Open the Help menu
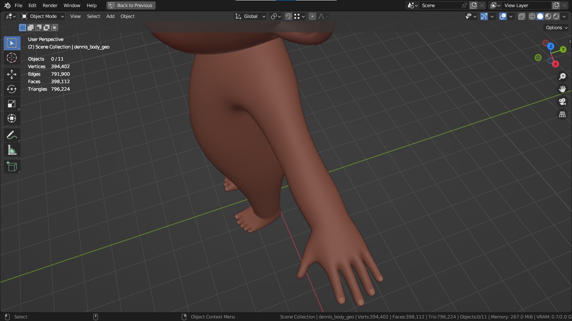 coord(92,5)
